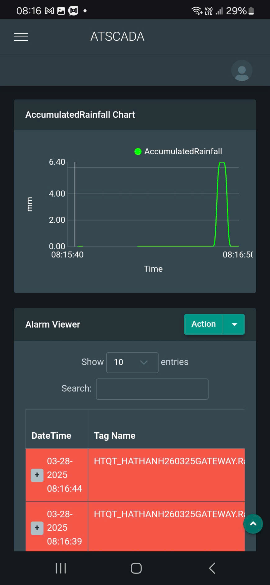The height and width of the screenshot is (585, 270).
Task: Tap the user profile avatar icon
Action: click(x=241, y=70)
